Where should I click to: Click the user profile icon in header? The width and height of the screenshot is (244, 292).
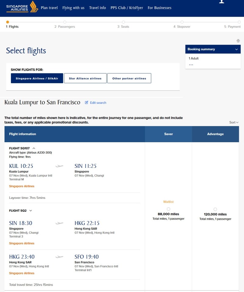pos(222,2)
